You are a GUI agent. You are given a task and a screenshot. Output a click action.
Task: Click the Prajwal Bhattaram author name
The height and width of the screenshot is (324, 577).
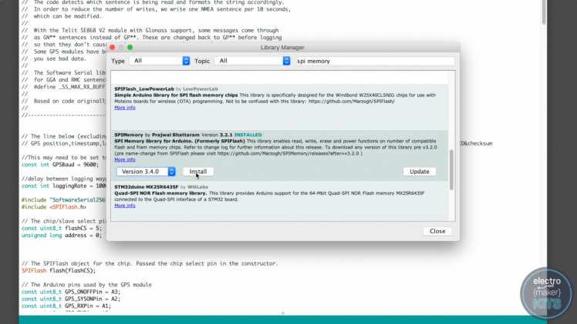coord(176,135)
